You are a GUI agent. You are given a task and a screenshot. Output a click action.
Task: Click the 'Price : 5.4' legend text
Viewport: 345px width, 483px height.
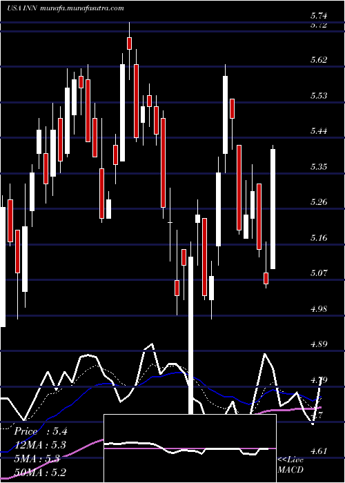(41, 431)
